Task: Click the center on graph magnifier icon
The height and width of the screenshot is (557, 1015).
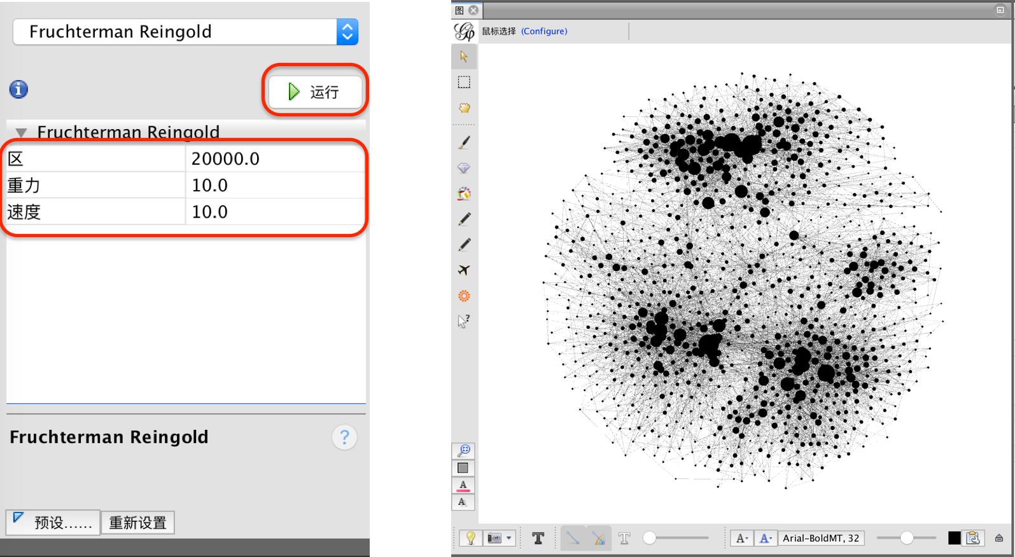Action: (x=464, y=451)
